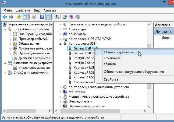
Task: Click Допо... link in Действия pane
Action: pyautogui.click(x=167, y=38)
